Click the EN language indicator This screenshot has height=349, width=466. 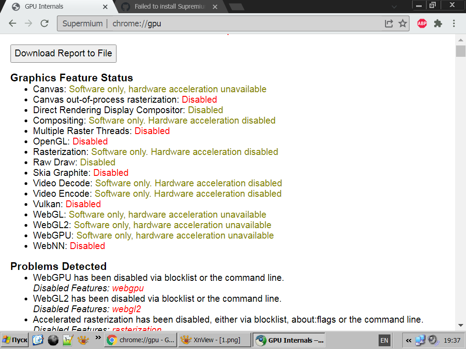click(x=384, y=340)
